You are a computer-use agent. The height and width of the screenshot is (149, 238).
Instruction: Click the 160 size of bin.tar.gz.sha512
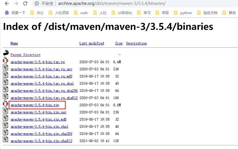116,98
